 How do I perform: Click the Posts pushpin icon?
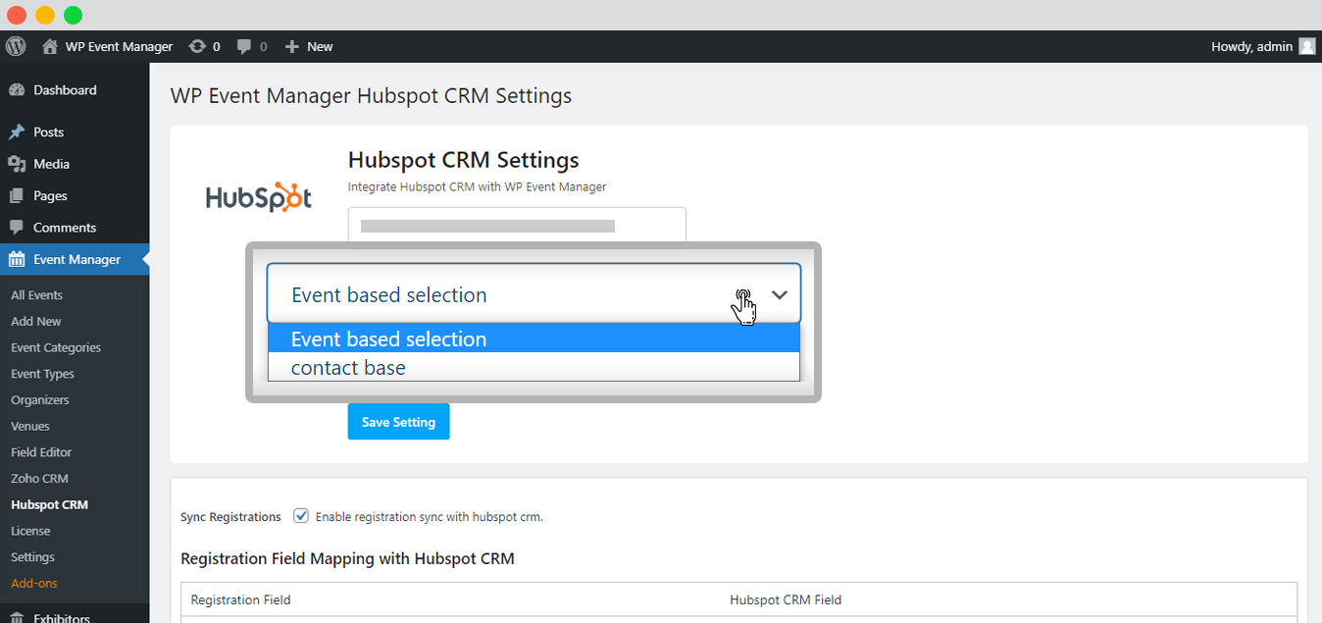pyautogui.click(x=17, y=131)
